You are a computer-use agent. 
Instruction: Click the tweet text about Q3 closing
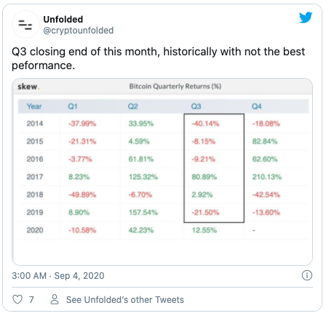pos(158,58)
